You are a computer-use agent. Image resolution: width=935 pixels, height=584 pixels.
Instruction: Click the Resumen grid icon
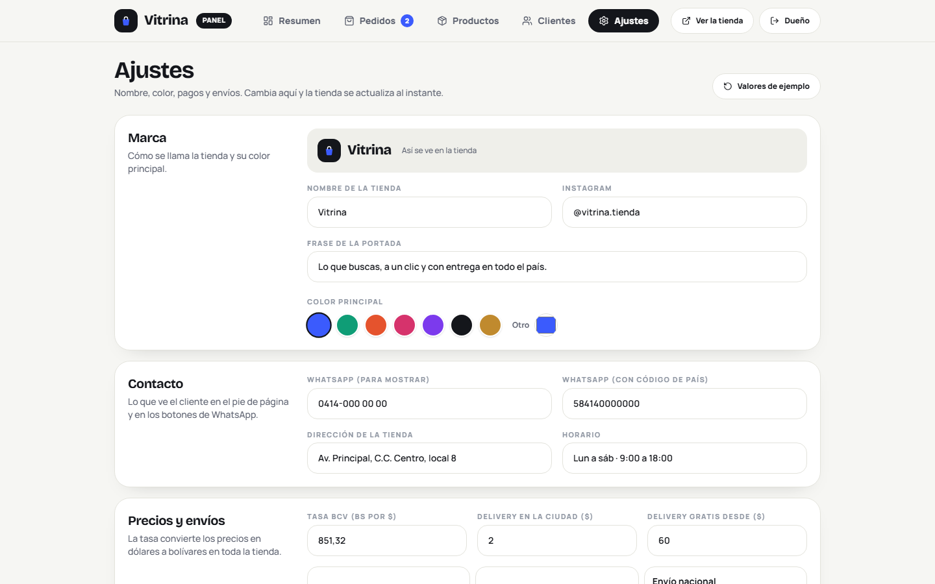[x=268, y=21]
